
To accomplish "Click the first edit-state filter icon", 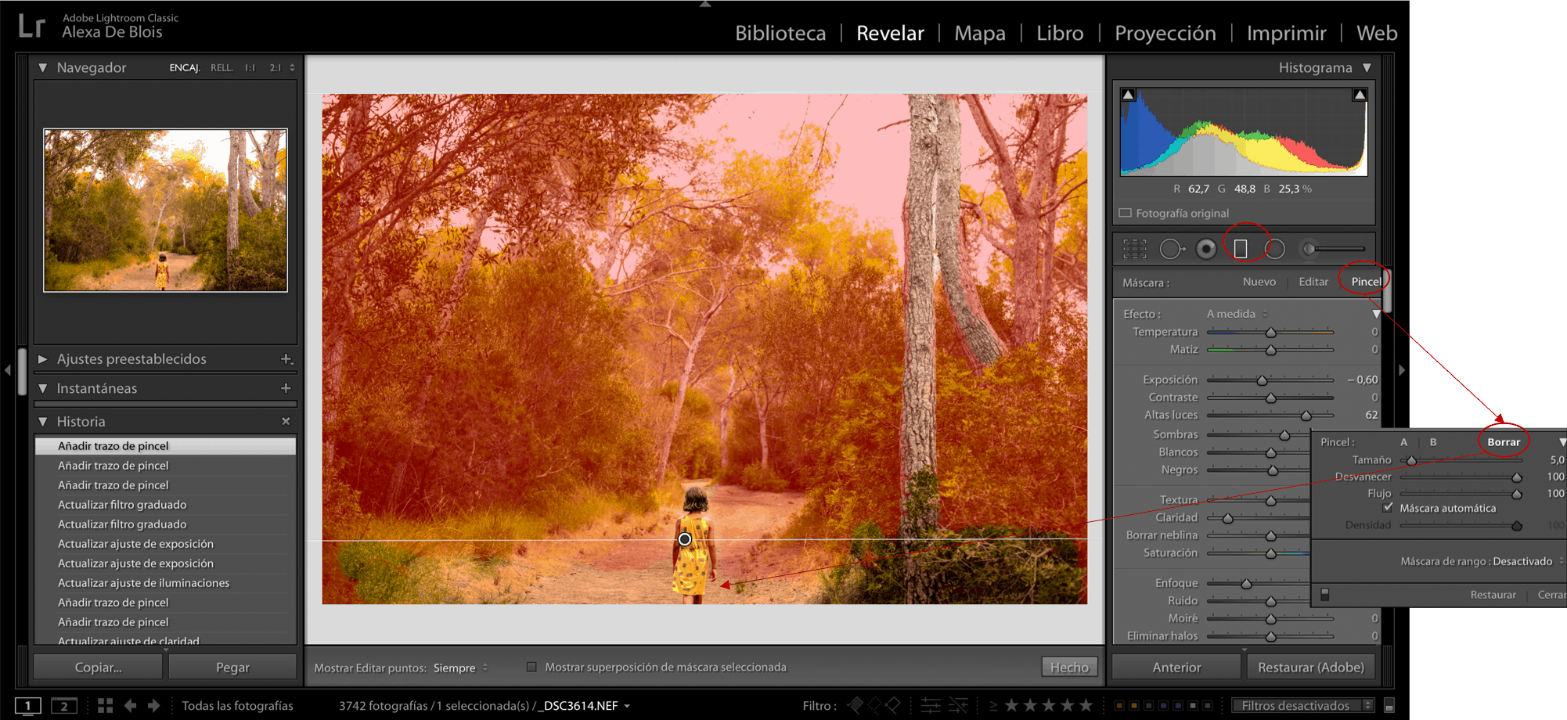I will [x=931, y=706].
